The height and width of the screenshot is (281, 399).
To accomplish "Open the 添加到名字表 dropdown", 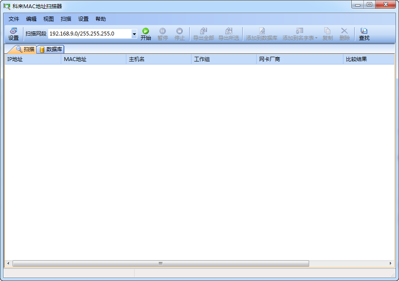I will (300, 34).
